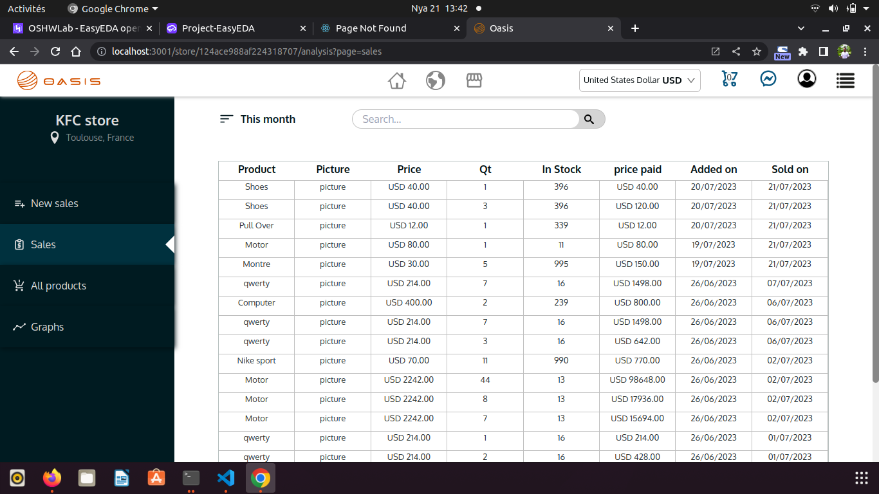Screen dimensions: 879x494
Task: Open All products in sidebar
Action: (87, 286)
